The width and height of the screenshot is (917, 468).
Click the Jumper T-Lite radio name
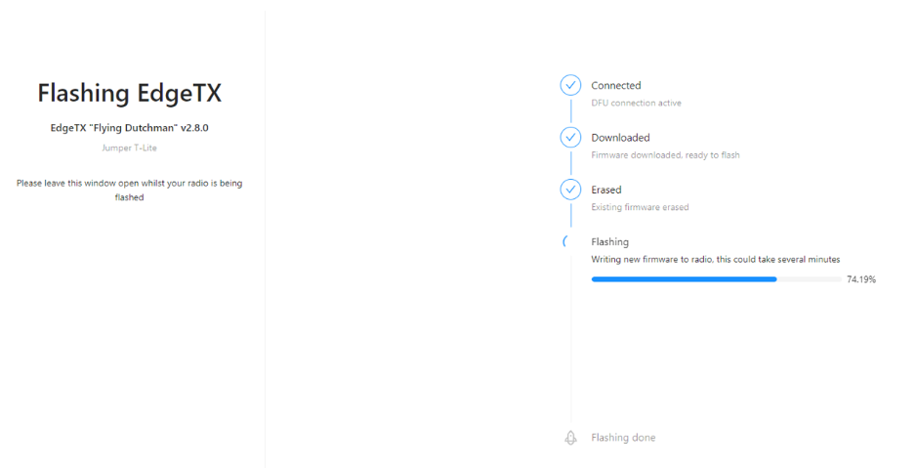point(129,148)
